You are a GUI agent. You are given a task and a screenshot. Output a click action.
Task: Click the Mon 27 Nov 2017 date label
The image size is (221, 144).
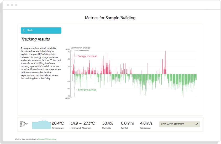pyautogui.click(x=23, y=124)
